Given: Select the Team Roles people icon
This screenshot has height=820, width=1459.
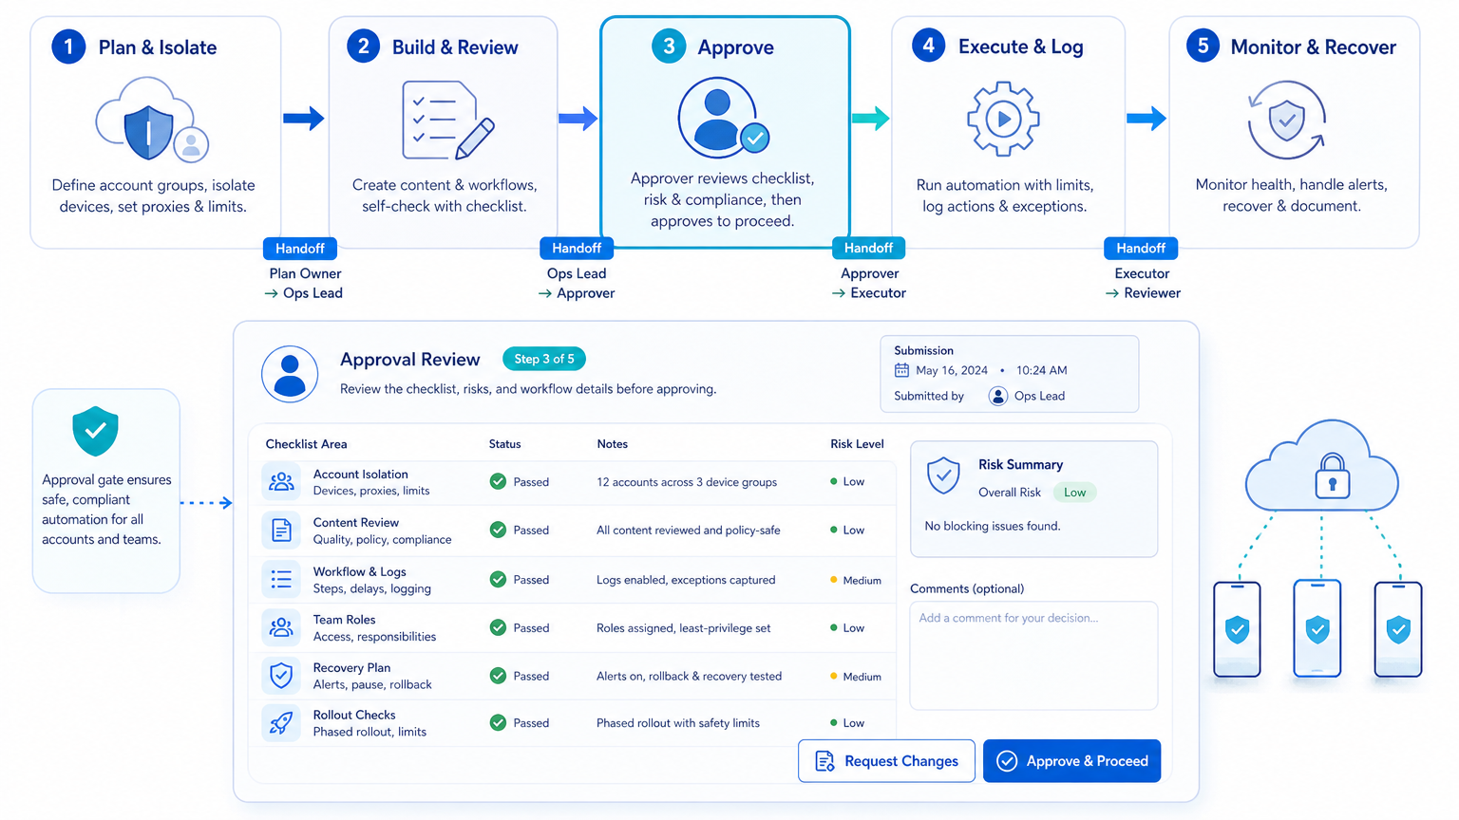Looking at the screenshot, I should coord(281,627).
